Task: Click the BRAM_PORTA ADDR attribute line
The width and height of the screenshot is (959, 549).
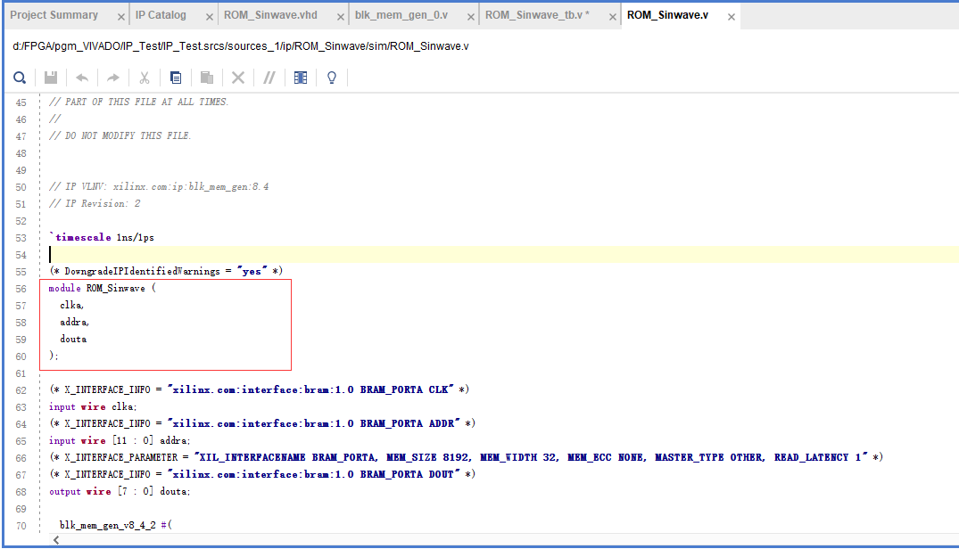Action: point(262,424)
